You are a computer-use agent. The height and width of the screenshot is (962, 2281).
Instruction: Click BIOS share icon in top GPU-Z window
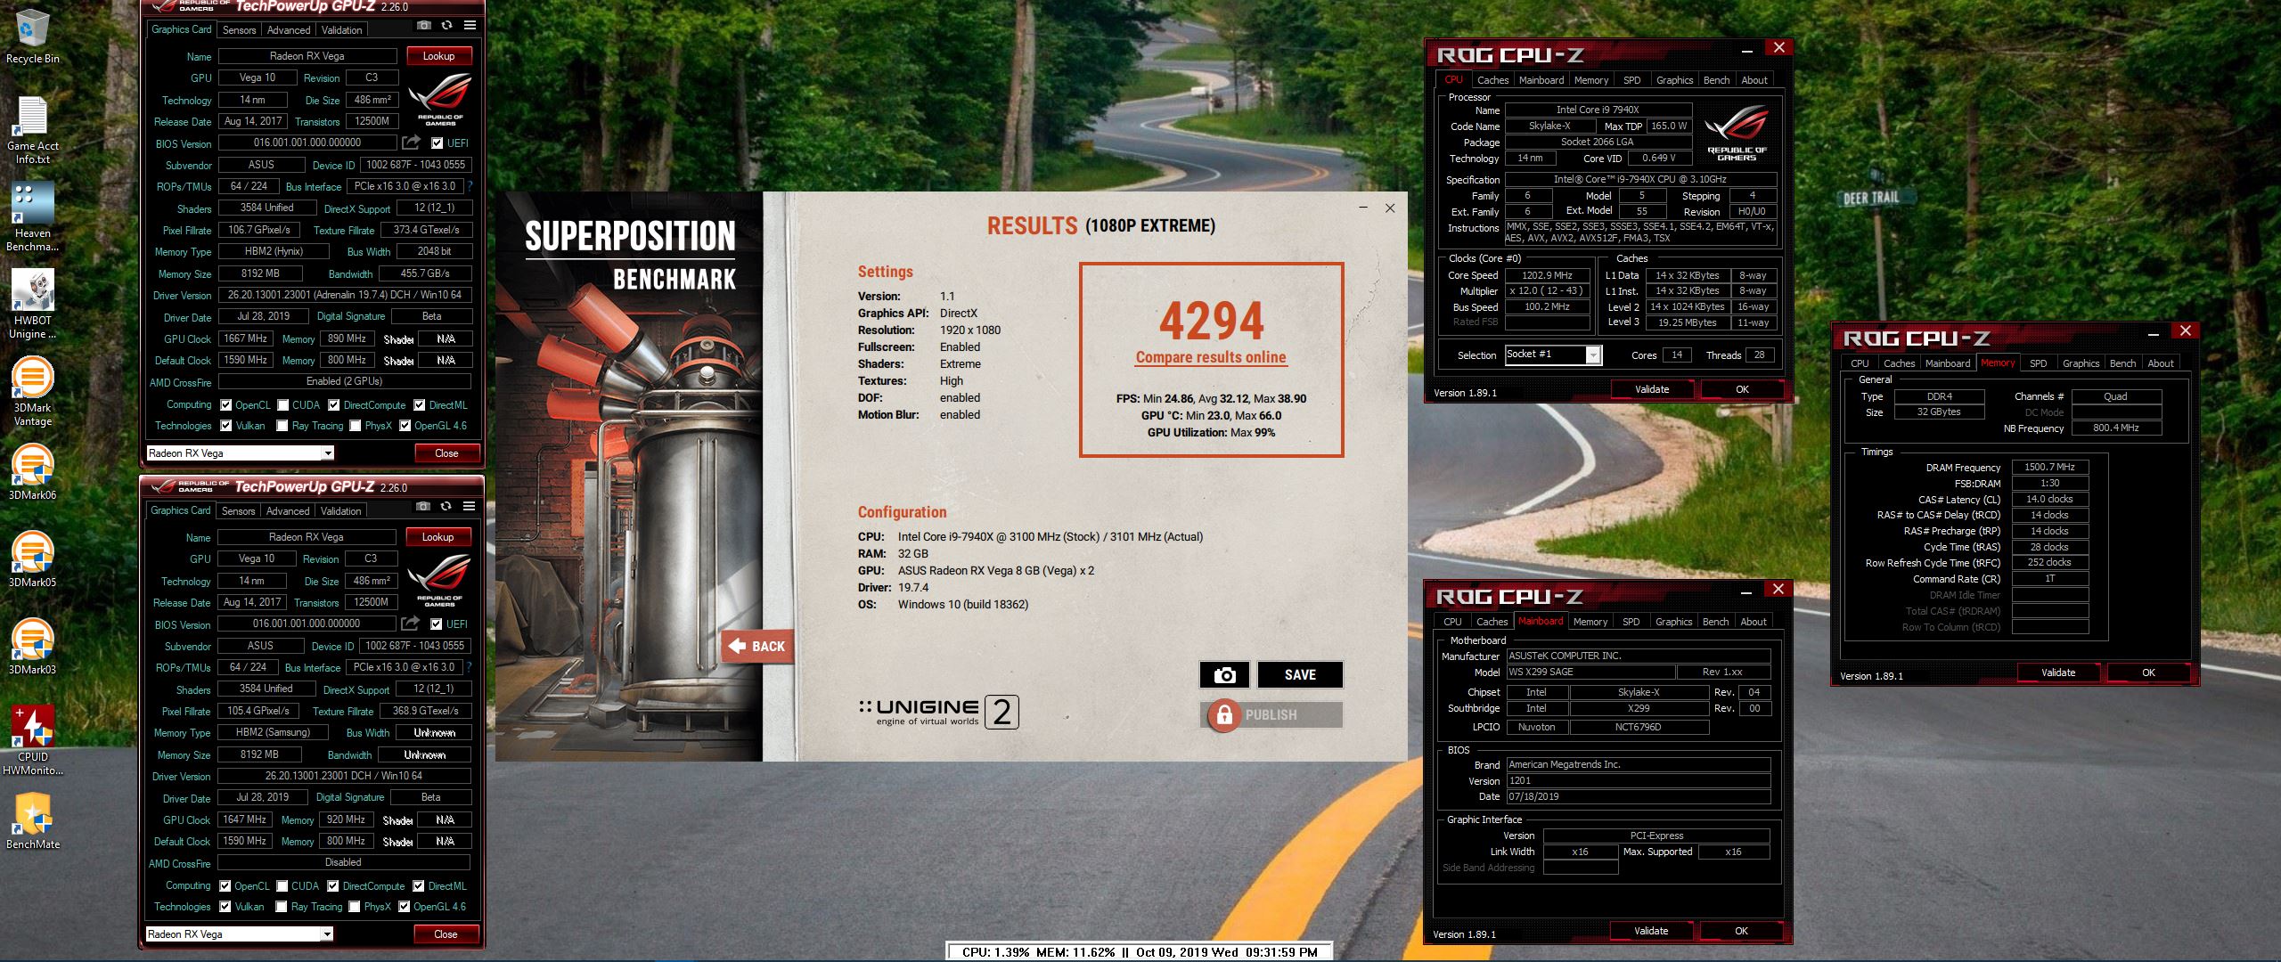pyautogui.click(x=411, y=143)
